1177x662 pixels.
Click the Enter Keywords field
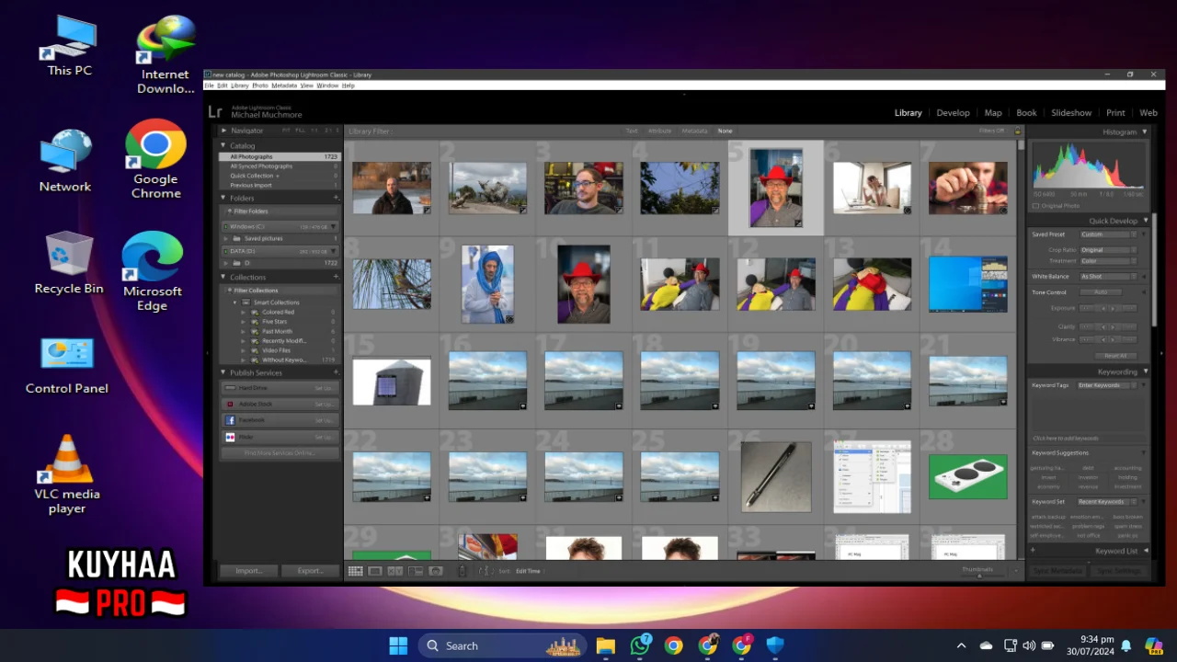[1108, 385]
